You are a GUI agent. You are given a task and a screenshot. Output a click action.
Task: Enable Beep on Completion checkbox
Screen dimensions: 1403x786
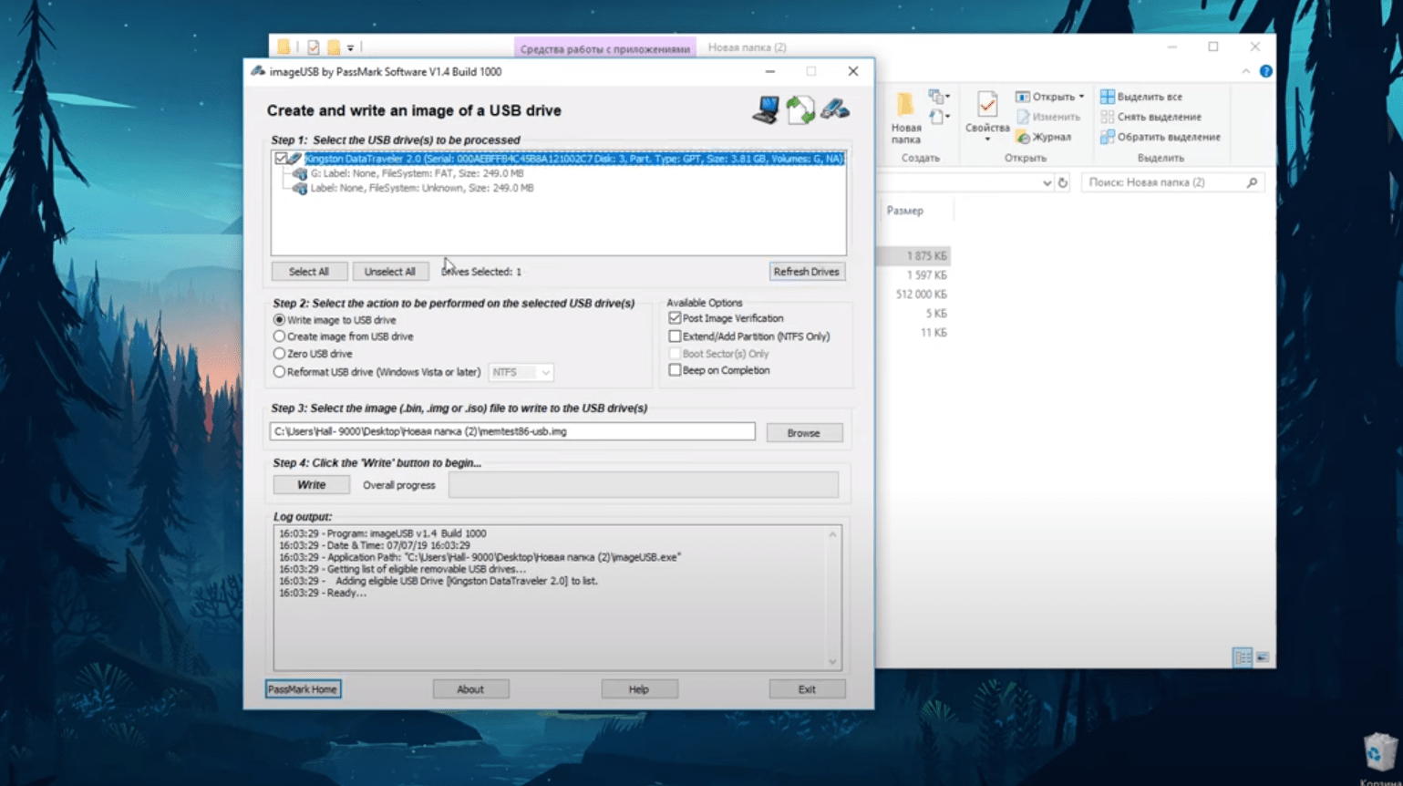[675, 370]
